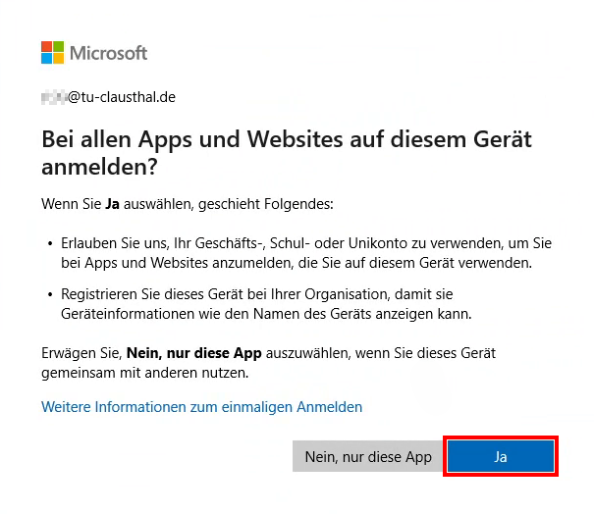This screenshot has height=514, width=594.
Task: Choose Nein, nur diese App button
Action: (x=368, y=456)
